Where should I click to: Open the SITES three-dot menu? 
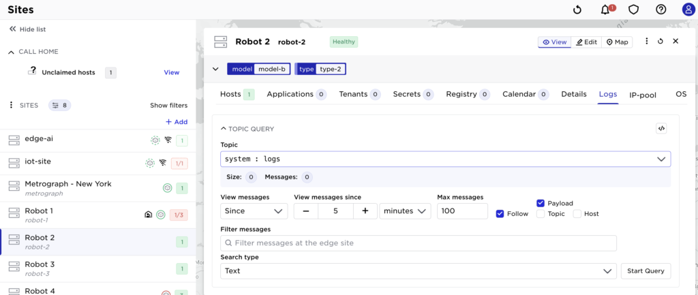11,105
